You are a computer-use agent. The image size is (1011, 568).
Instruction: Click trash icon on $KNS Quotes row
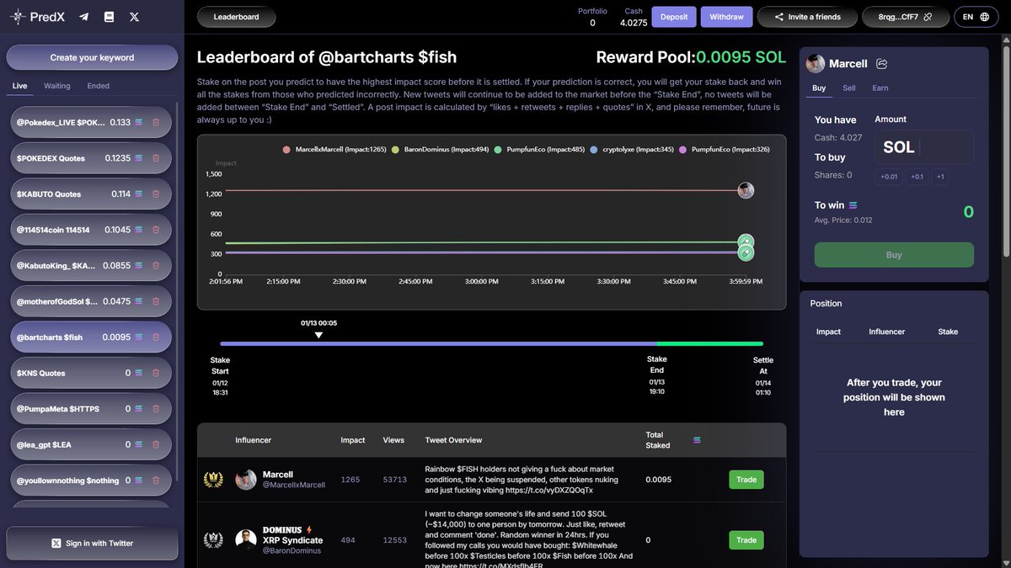pos(156,373)
